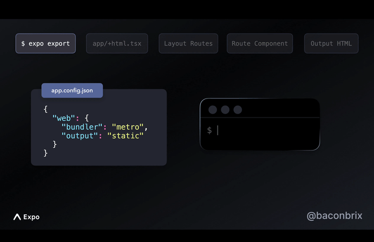Image resolution: width=374 pixels, height=242 pixels.
Task: Click the third terminal window dot
Action: 238,110
